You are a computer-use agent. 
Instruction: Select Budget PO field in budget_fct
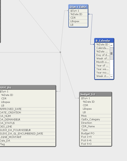tap(96, 133)
